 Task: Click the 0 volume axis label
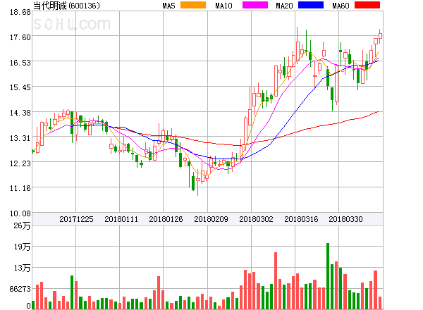click(x=29, y=306)
